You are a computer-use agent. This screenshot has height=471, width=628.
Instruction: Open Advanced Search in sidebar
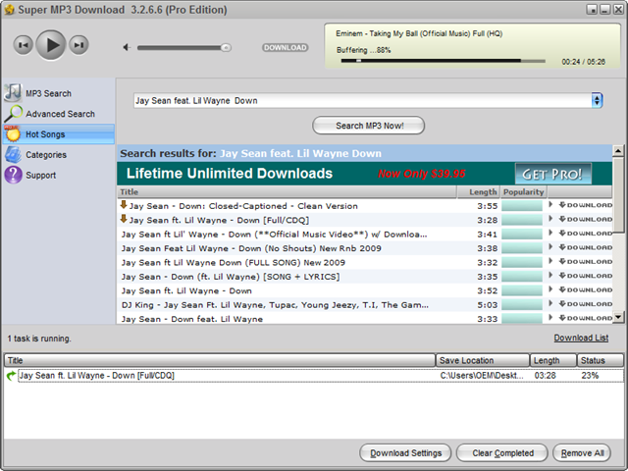[61, 114]
